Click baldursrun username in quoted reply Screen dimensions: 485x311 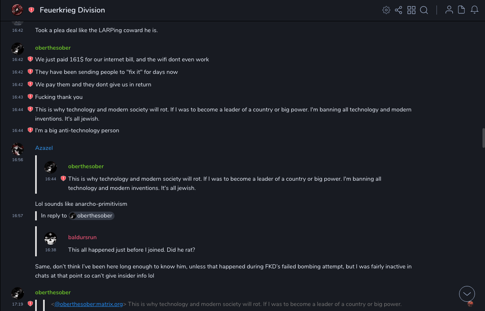(82, 237)
